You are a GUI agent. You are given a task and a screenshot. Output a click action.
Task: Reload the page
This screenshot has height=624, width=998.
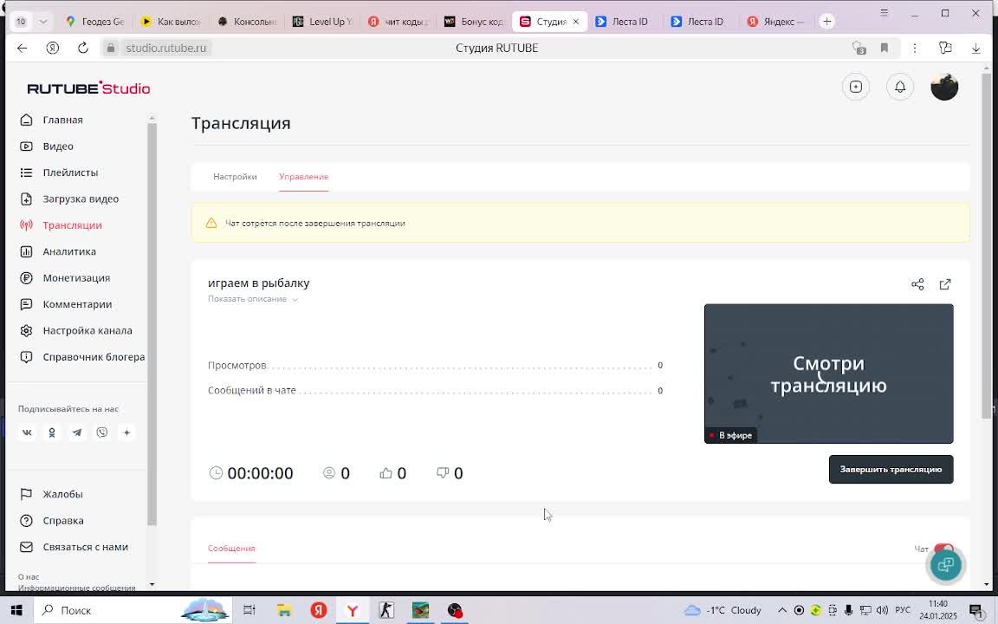click(x=83, y=48)
